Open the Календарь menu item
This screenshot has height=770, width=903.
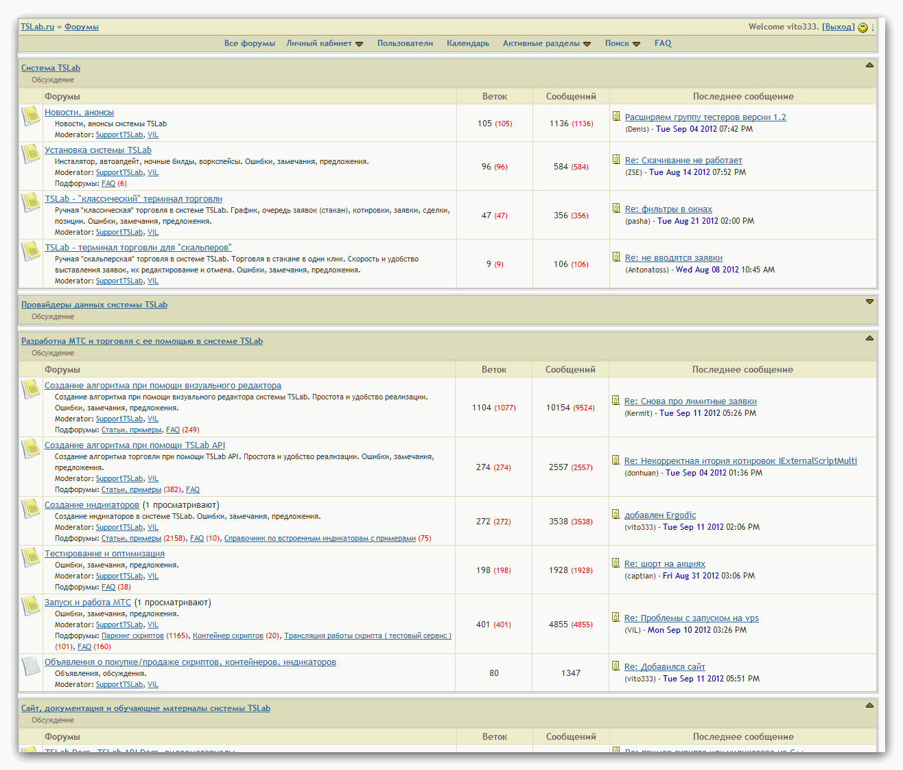tap(468, 43)
